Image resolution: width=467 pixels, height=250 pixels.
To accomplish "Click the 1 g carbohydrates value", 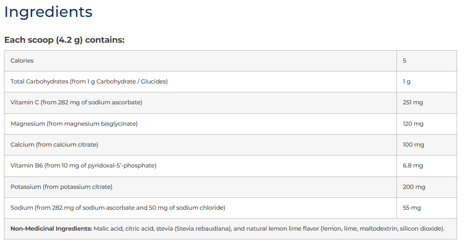I will tap(406, 82).
